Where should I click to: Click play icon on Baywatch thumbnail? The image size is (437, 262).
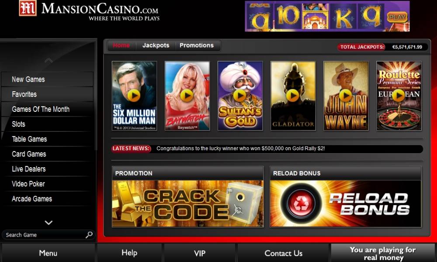coord(187,96)
